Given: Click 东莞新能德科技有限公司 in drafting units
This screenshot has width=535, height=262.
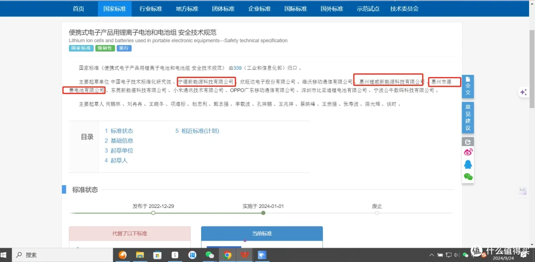Looking at the screenshot, I should tap(138, 91).
